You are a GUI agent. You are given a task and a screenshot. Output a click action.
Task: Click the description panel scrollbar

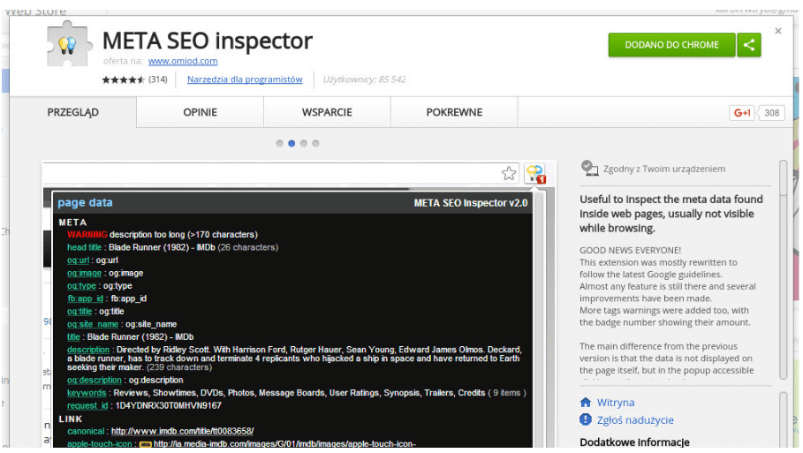[x=783, y=269]
